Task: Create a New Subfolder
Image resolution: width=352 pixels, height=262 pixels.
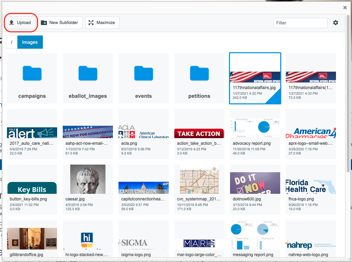Action: click(60, 23)
